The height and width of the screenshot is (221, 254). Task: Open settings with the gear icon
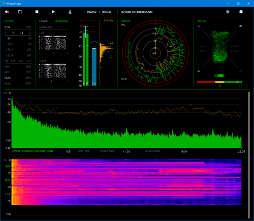point(228,12)
